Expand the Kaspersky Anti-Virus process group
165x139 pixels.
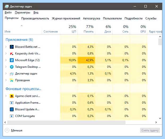[6, 53]
